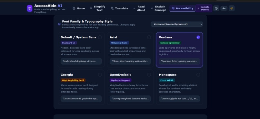Click the High-Legibility Serif badge

tap(73, 80)
